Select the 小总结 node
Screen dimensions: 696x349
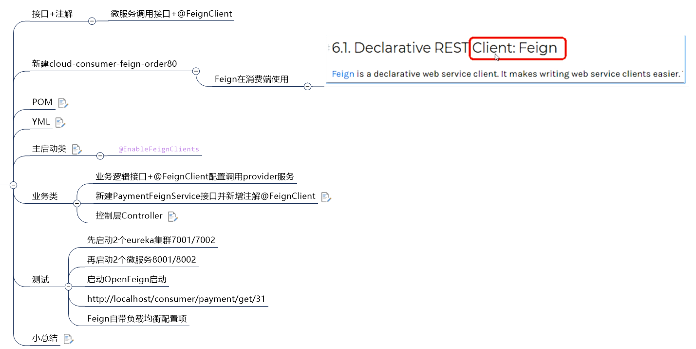coord(45,338)
